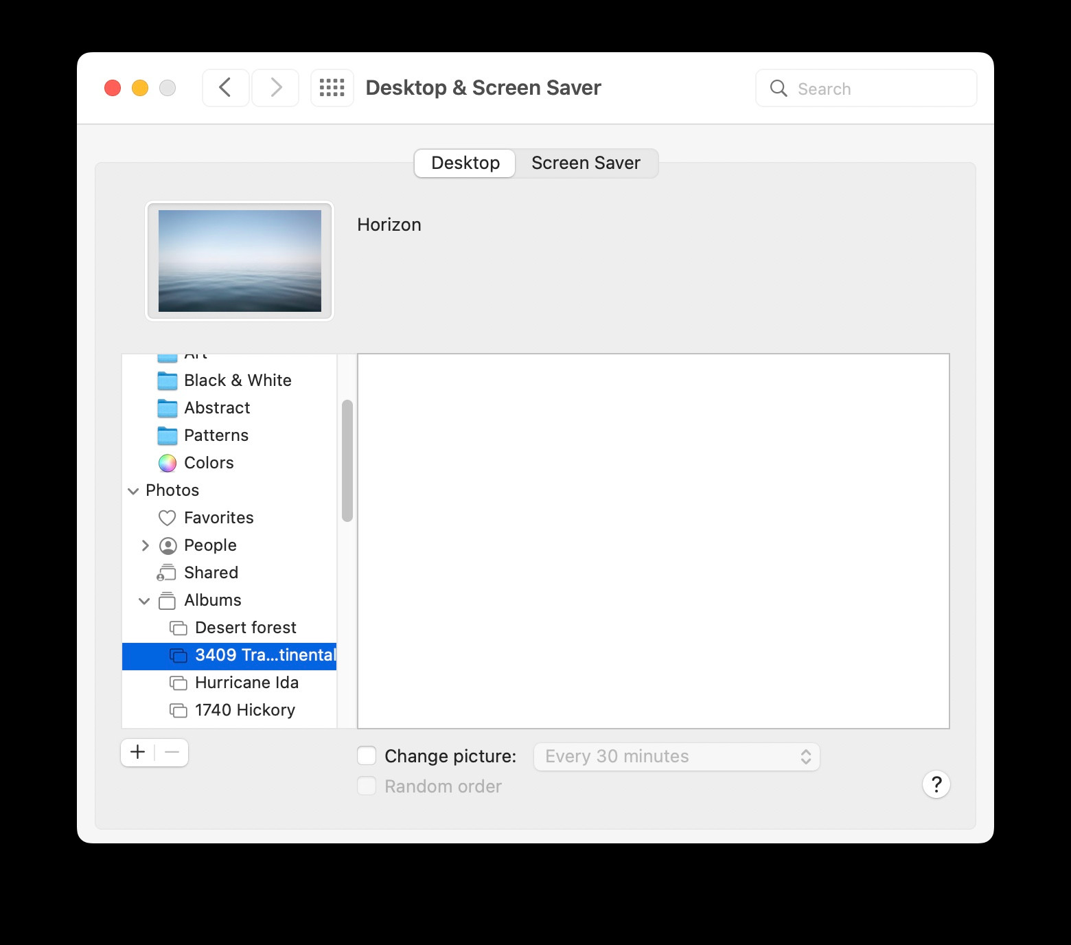1071x945 pixels.
Task: Click the 1740 Hickory album icon
Action: point(178,710)
